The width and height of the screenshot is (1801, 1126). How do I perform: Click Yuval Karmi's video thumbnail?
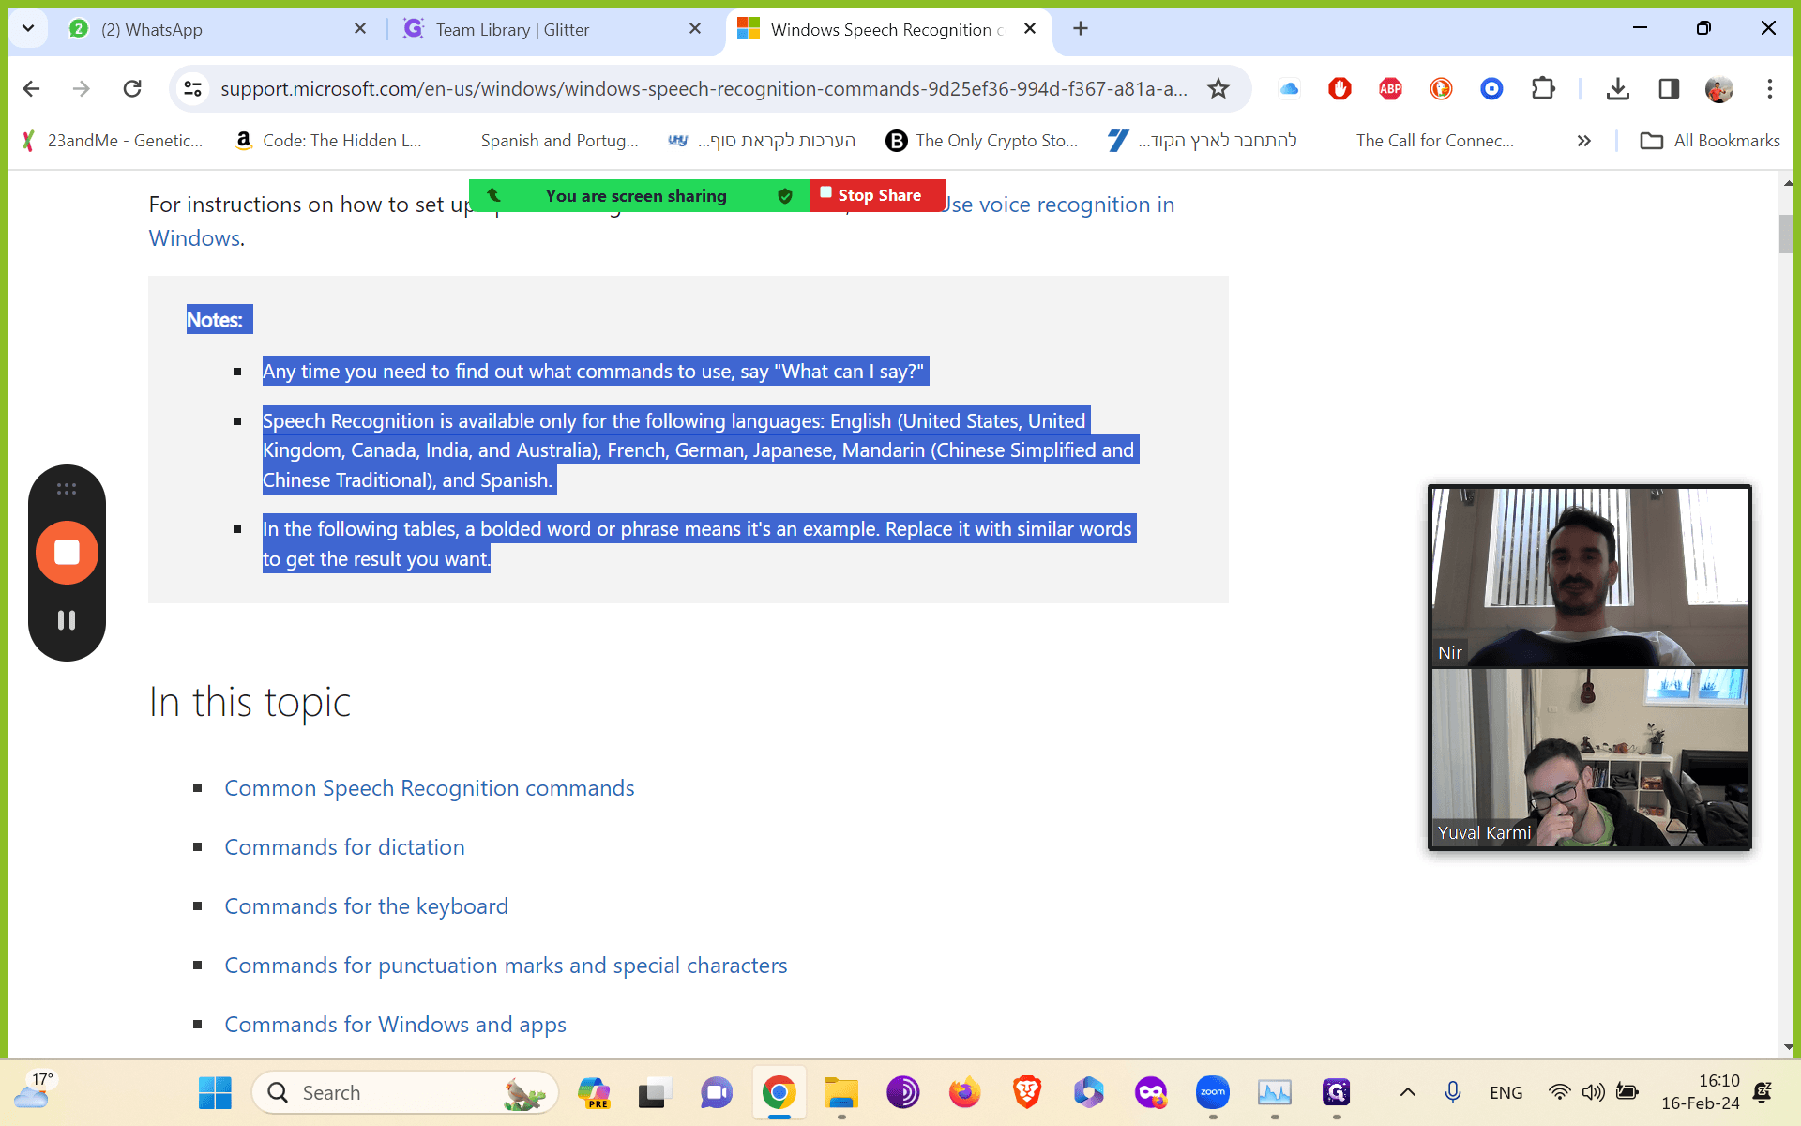(1589, 757)
